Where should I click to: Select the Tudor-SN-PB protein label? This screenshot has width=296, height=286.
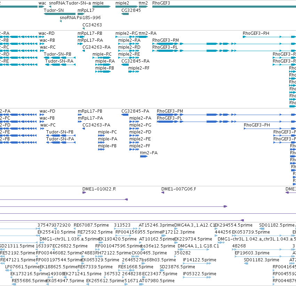[60, 132]
